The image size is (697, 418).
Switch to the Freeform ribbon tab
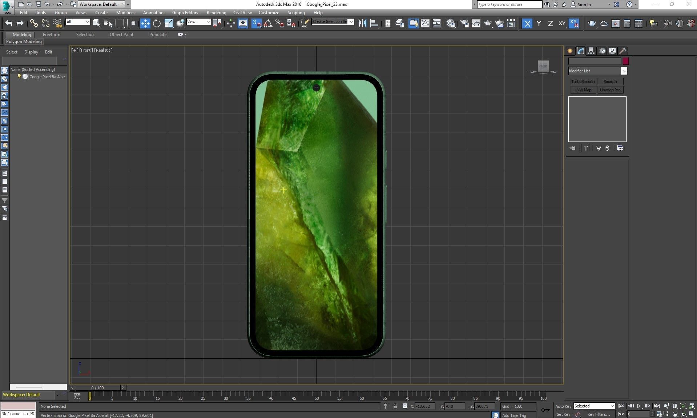pos(52,35)
